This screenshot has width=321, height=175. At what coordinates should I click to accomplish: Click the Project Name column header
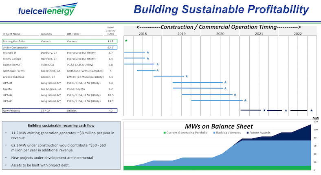tap(11, 34)
